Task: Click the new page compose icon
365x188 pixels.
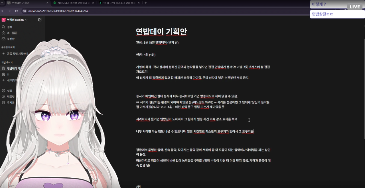Action: coord(40,20)
